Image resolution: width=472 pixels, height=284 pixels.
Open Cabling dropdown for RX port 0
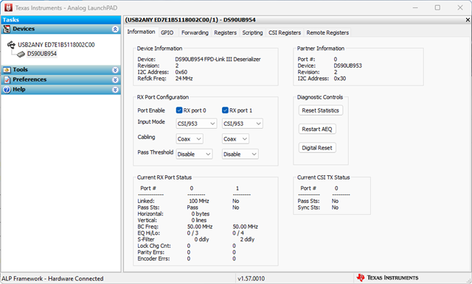[190, 139]
